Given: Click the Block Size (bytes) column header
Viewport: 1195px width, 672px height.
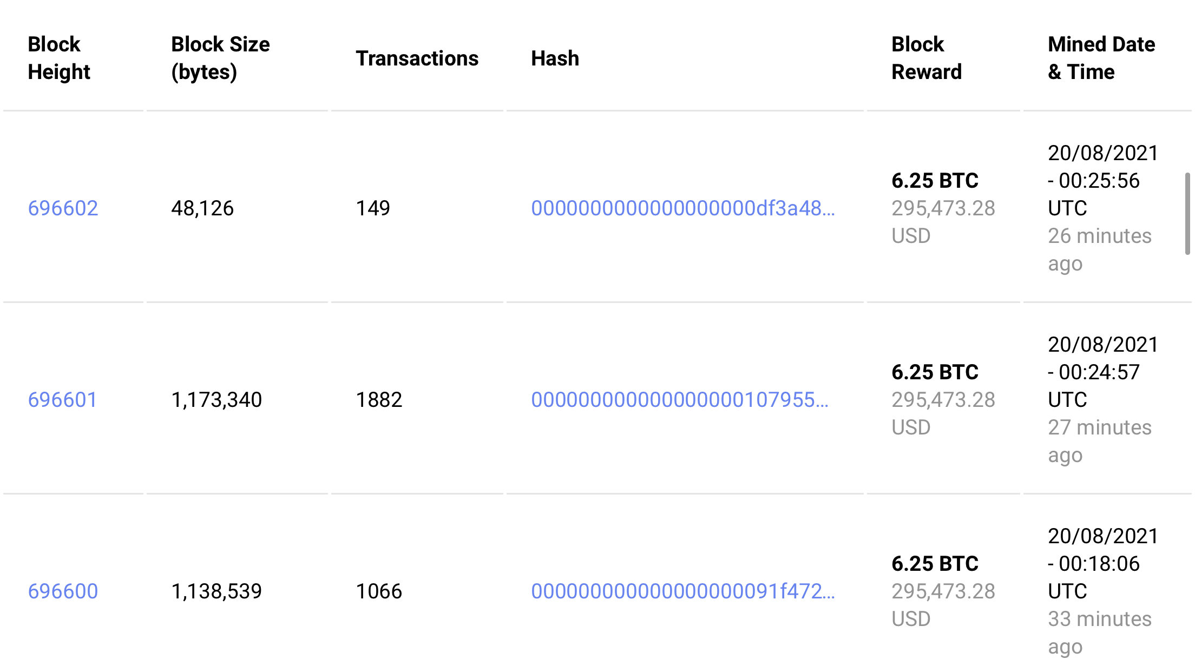Looking at the screenshot, I should 220,58.
